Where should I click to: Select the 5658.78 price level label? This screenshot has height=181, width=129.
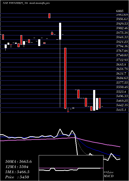(x=122, y=69)
